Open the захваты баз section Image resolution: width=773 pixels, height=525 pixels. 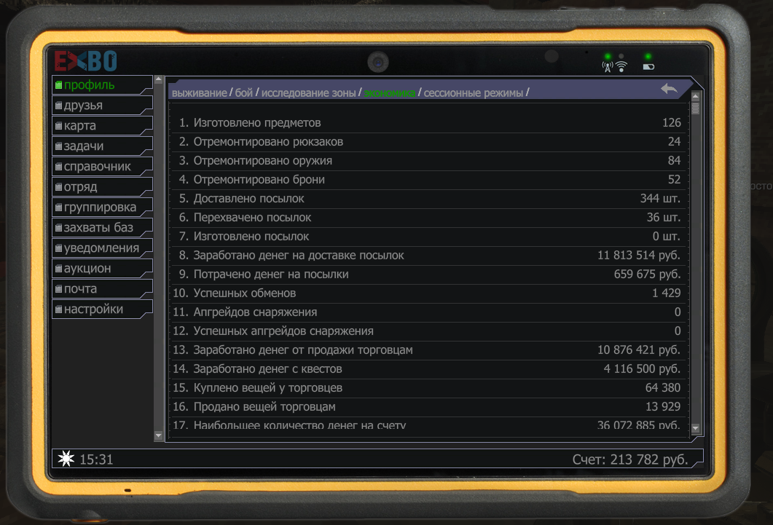point(102,227)
